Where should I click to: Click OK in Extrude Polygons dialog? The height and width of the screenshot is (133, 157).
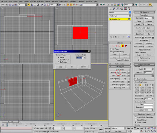tap(72, 67)
